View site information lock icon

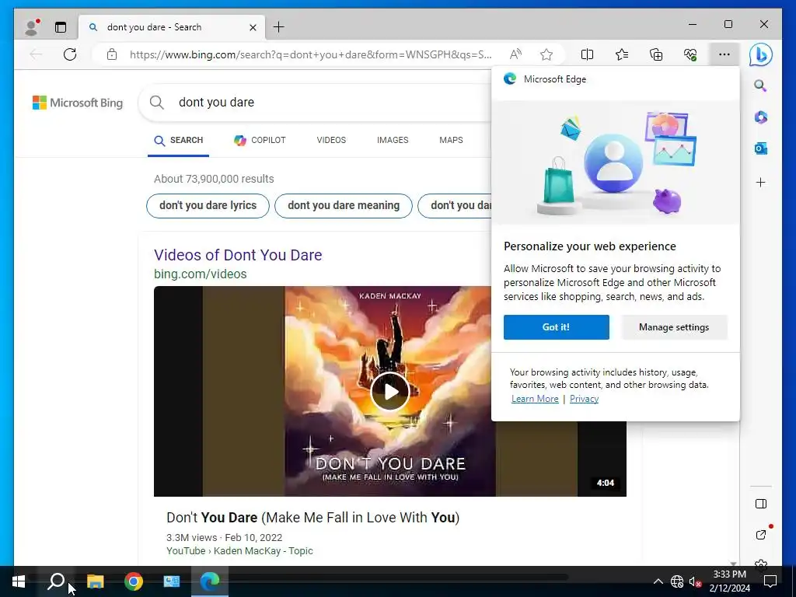click(112, 54)
